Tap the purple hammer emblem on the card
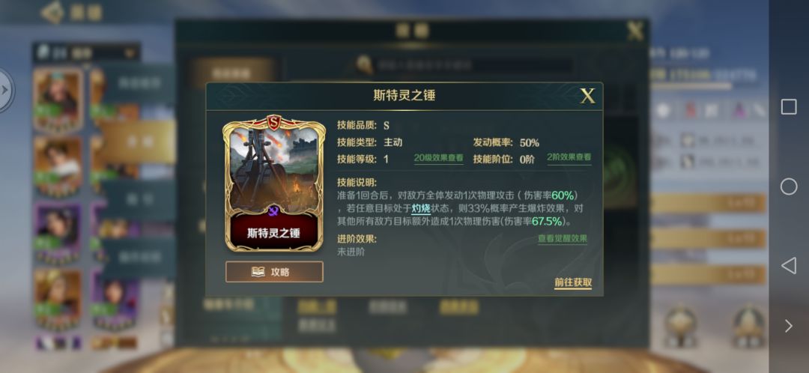 click(x=274, y=210)
